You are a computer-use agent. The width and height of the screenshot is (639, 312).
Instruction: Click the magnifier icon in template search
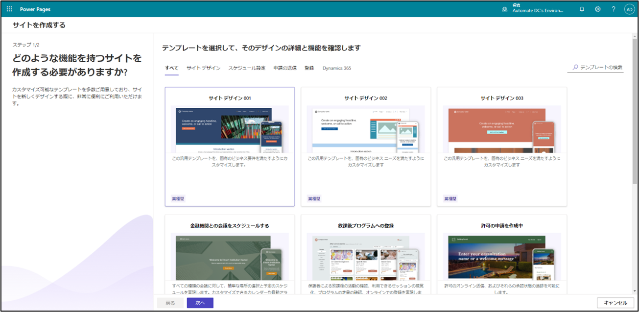pyautogui.click(x=575, y=67)
